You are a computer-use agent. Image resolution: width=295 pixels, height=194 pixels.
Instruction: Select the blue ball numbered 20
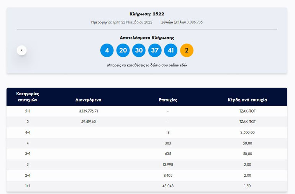click(123, 50)
